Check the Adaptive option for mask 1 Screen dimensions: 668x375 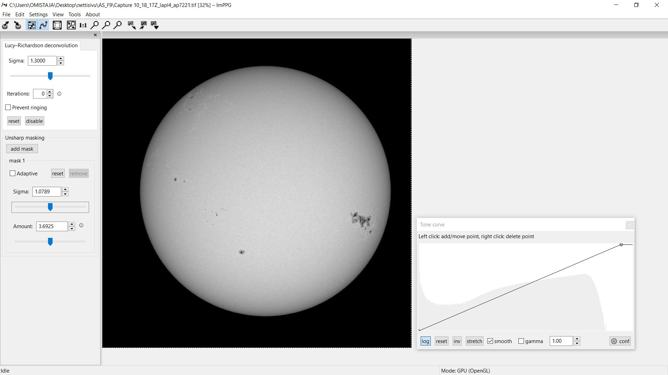13,173
